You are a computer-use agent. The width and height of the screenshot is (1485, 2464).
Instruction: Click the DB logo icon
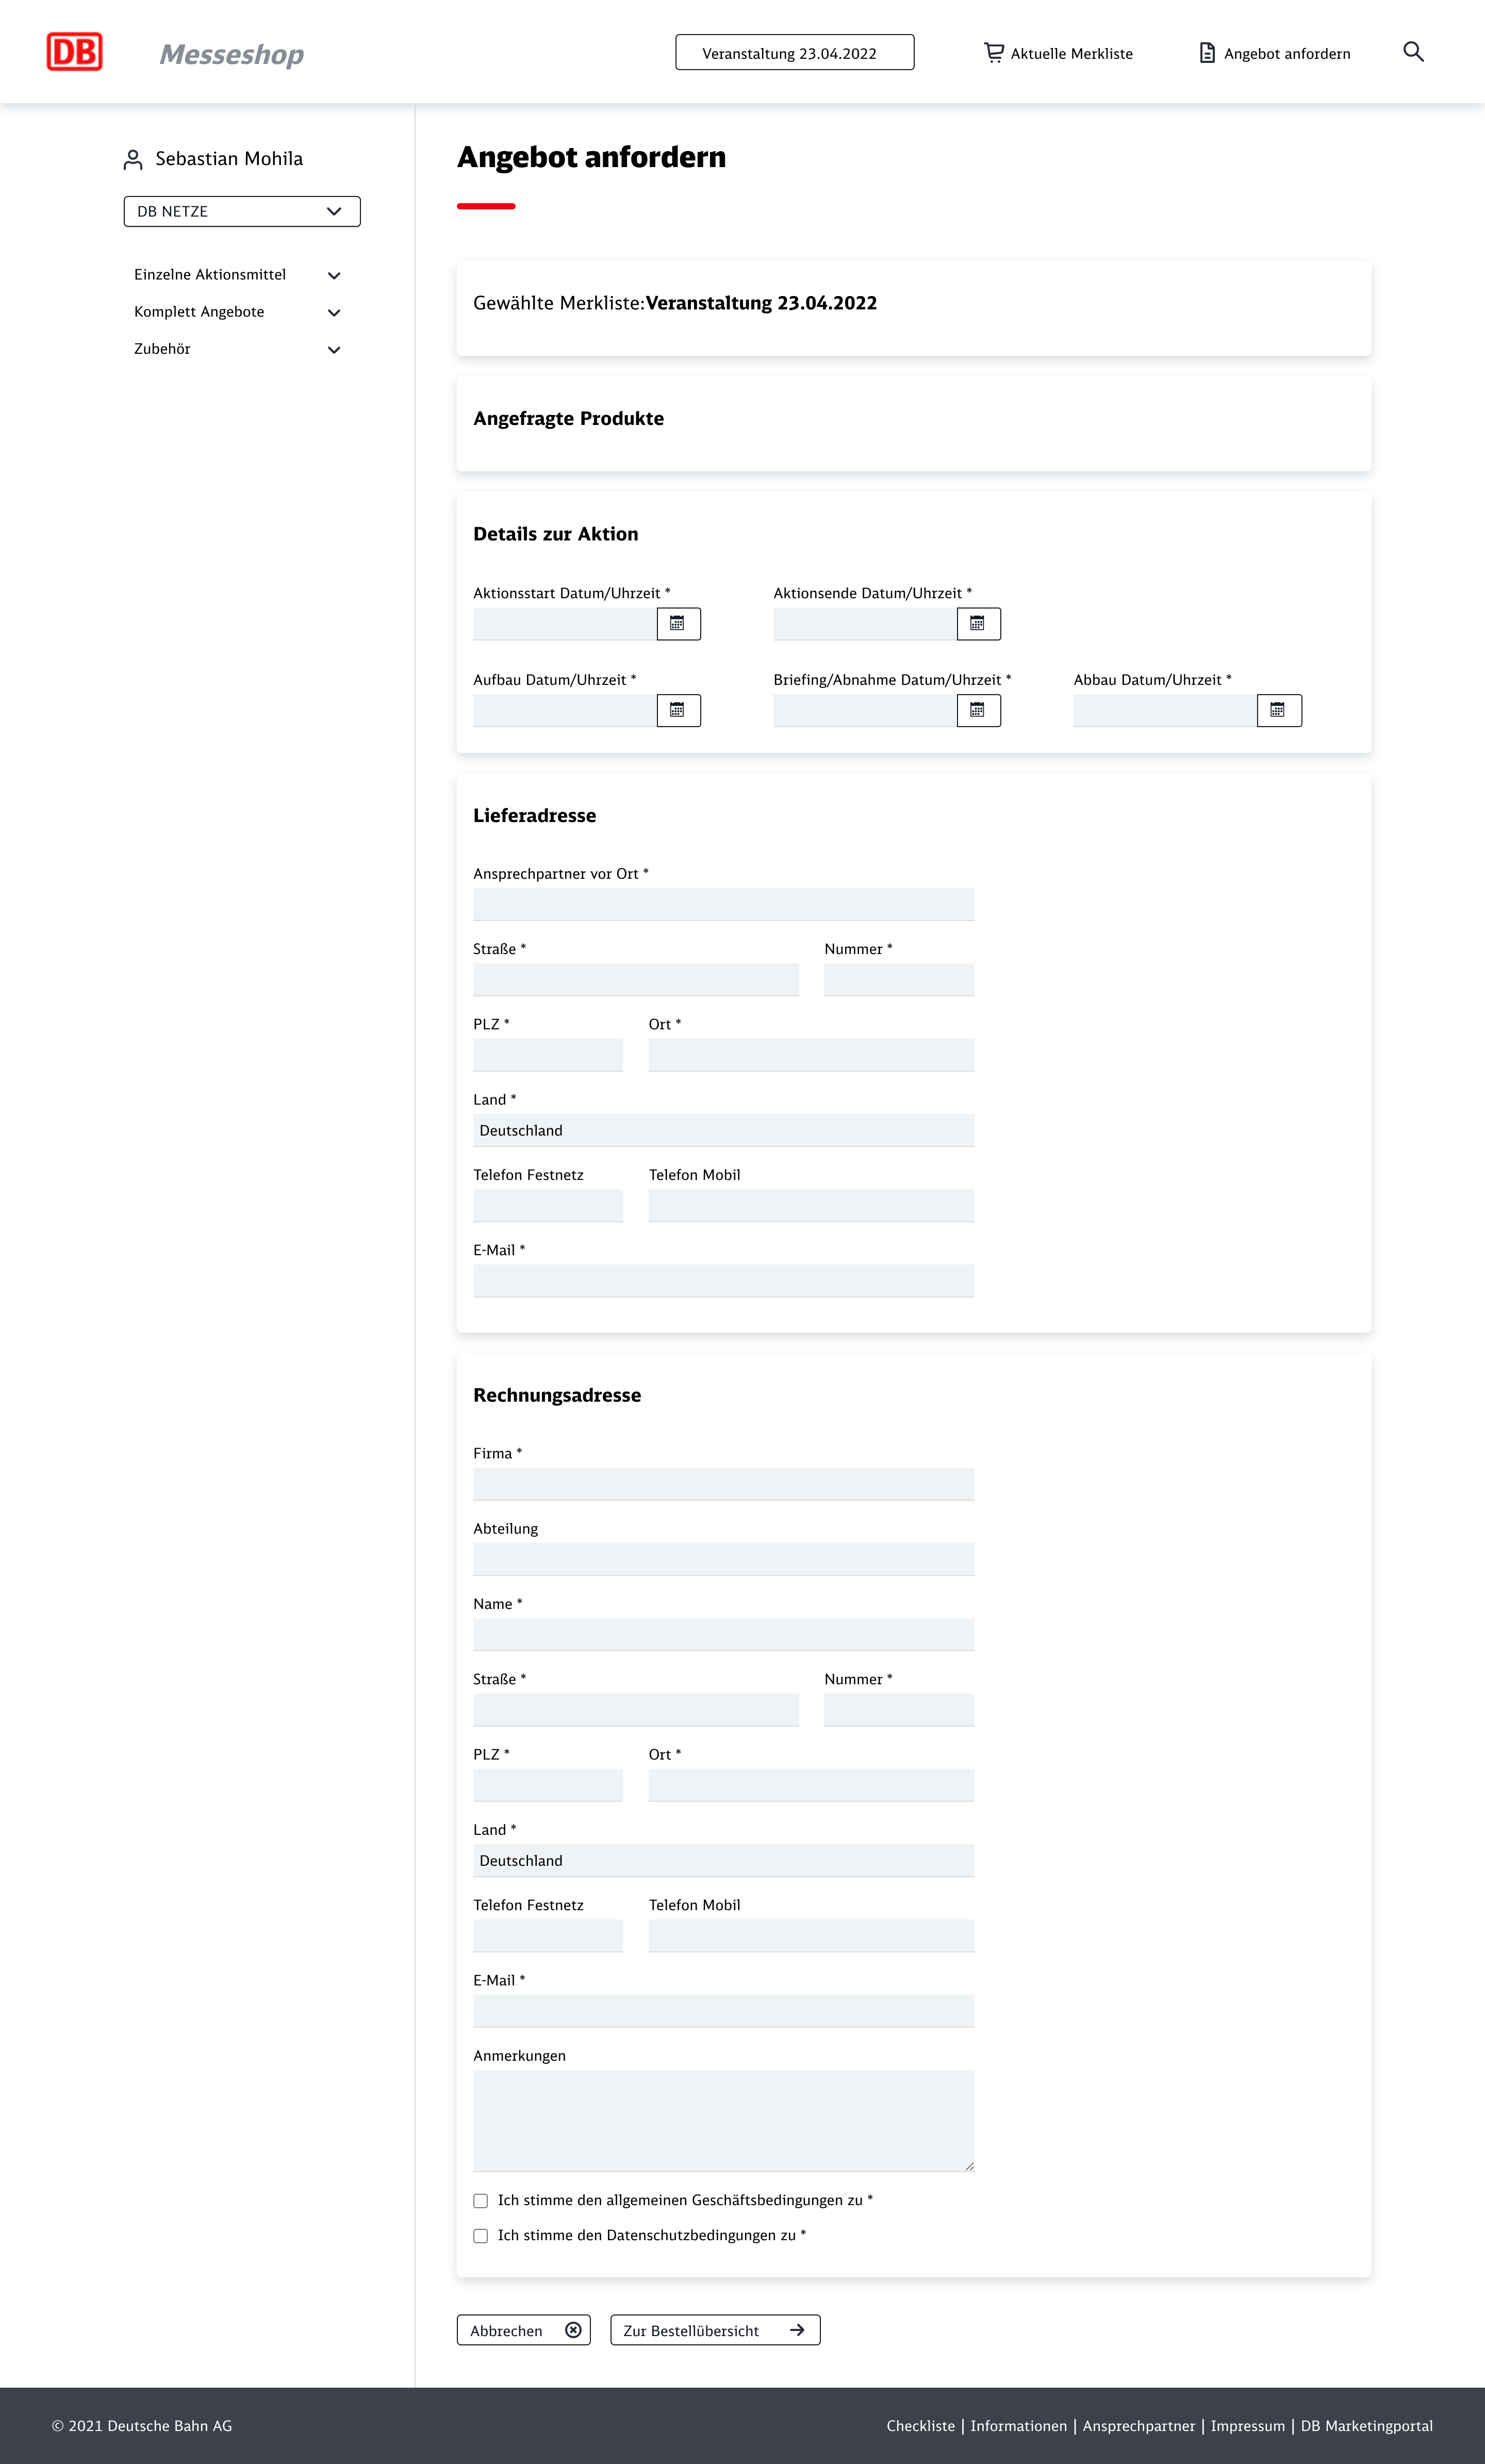pos(74,52)
